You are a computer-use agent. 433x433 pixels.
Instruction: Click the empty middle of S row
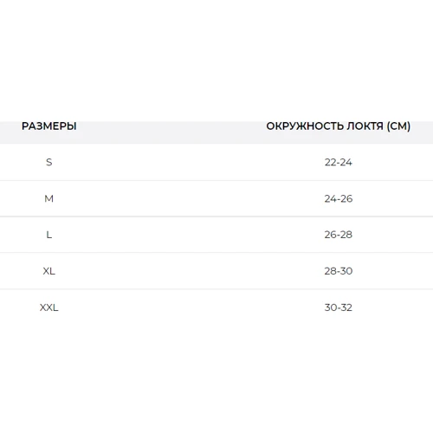[x=188, y=162]
